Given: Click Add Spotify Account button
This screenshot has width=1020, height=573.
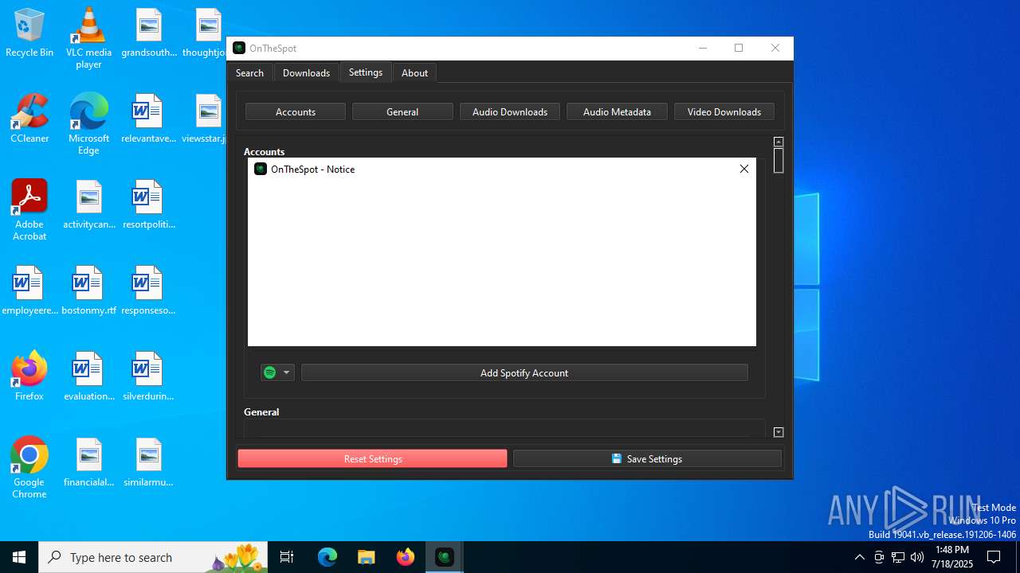Looking at the screenshot, I should (x=524, y=372).
